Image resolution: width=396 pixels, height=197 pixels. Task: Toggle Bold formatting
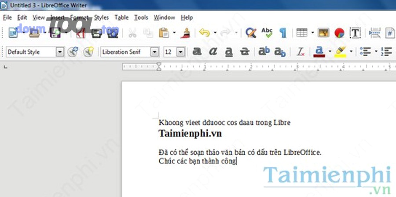coord(197,52)
